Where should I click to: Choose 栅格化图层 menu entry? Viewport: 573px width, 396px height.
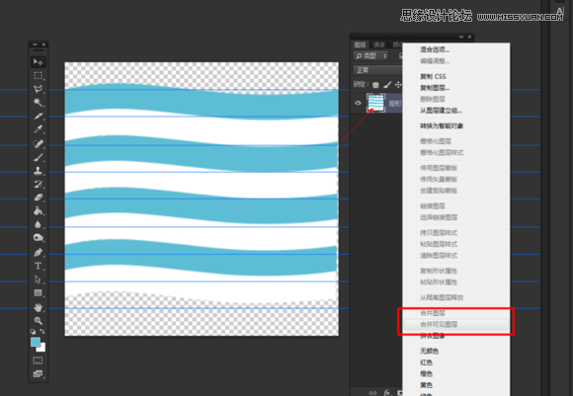[436, 141]
